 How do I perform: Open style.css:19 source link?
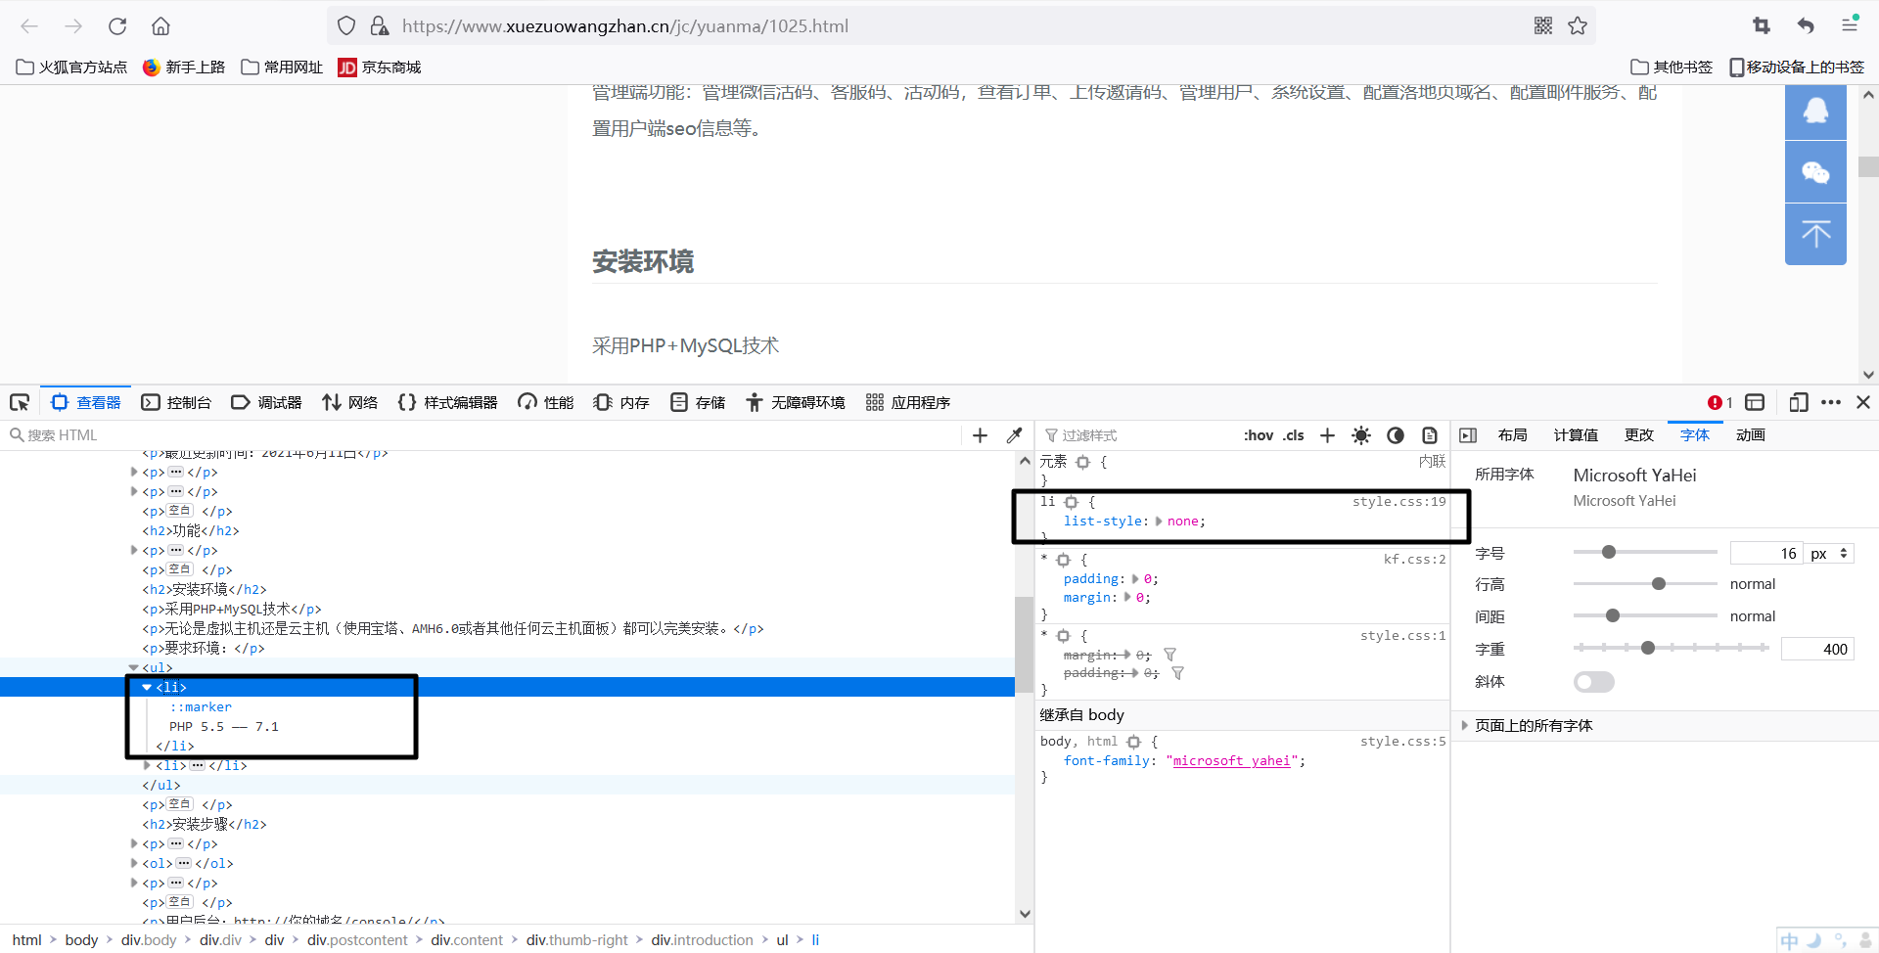(x=1398, y=502)
